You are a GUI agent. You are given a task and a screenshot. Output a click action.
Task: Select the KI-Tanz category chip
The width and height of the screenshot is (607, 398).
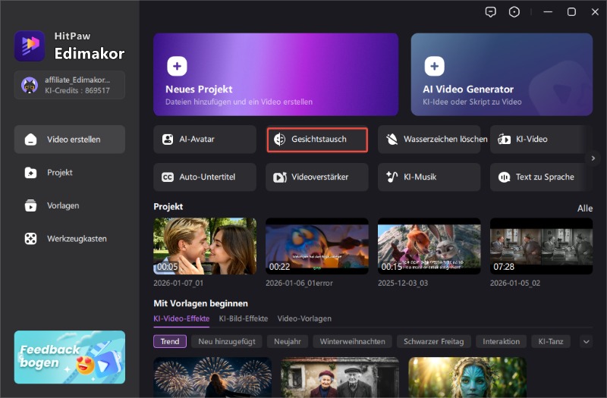point(551,342)
